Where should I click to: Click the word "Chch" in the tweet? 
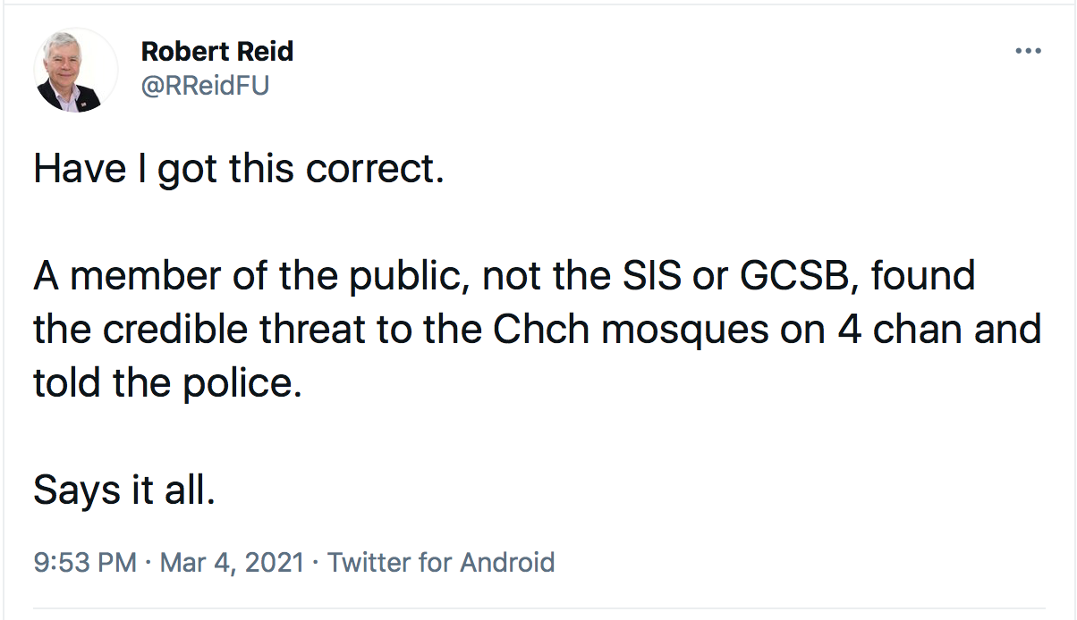541,330
